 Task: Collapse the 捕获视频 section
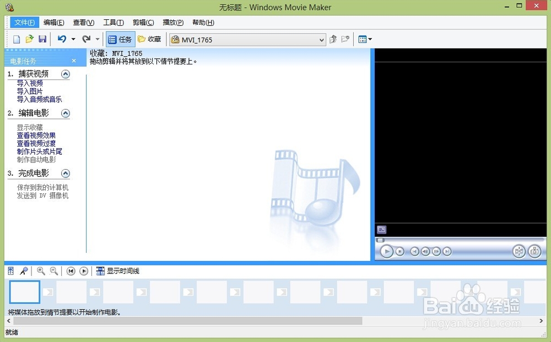tap(66, 74)
